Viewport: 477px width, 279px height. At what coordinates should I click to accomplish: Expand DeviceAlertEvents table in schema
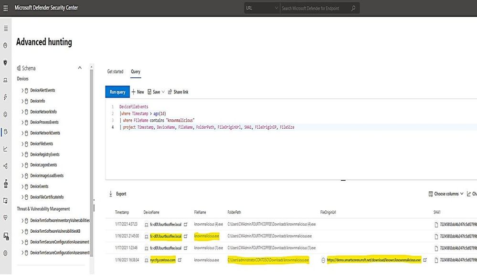[x=22, y=90]
